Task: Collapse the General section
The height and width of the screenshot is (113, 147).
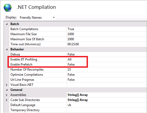Action: (7, 90)
